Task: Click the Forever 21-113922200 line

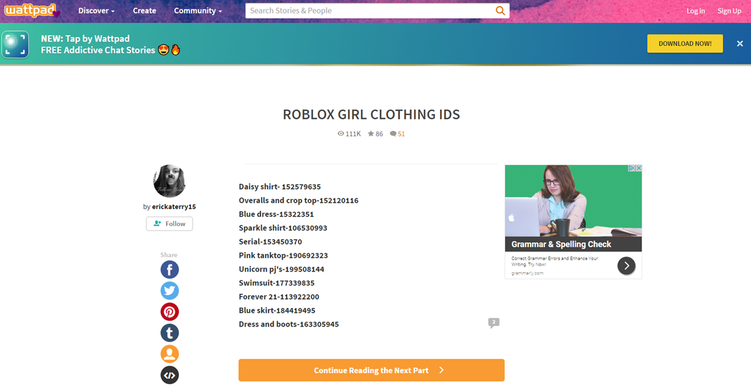Action: click(x=279, y=297)
